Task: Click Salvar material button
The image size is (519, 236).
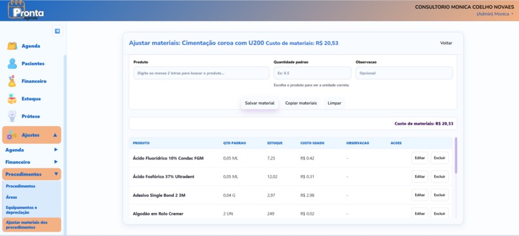Action: tap(259, 103)
